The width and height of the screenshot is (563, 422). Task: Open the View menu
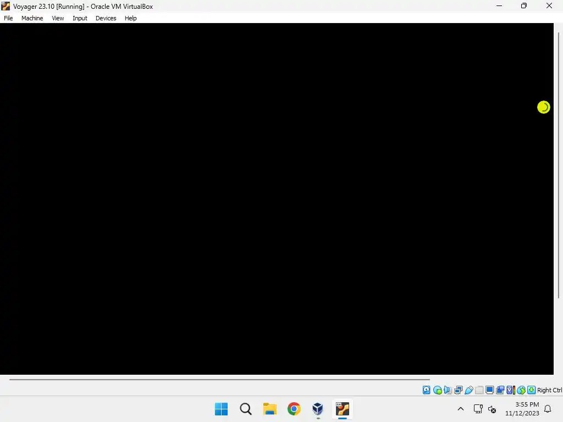pyautogui.click(x=57, y=18)
